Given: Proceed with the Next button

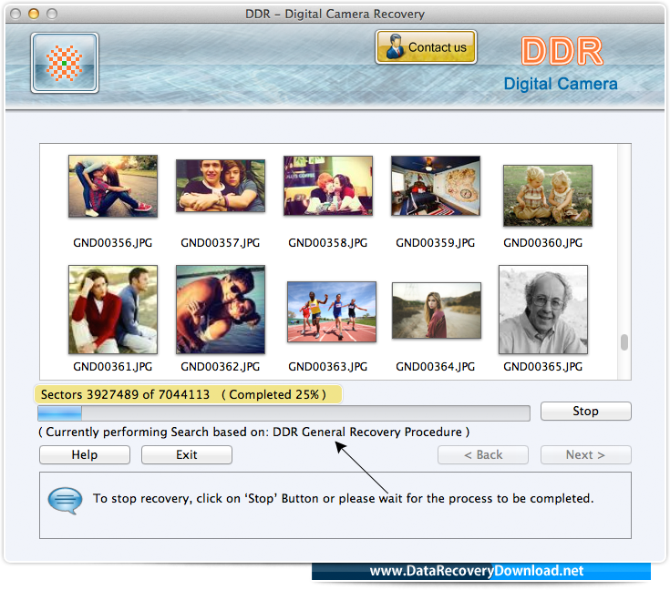Looking at the screenshot, I should [x=585, y=454].
